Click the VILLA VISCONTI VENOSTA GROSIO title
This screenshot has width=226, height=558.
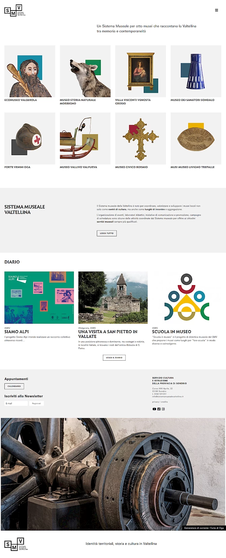[133, 102]
